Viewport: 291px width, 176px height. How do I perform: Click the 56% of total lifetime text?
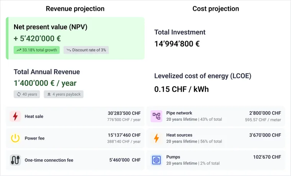[x=194, y=141]
